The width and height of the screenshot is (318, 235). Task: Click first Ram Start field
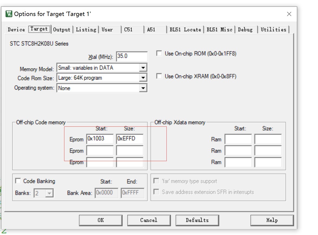click(x=238, y=139)
